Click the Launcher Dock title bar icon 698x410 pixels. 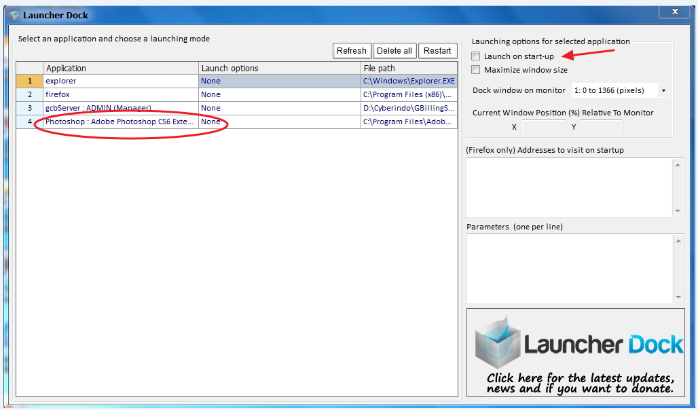pos(14,14)
